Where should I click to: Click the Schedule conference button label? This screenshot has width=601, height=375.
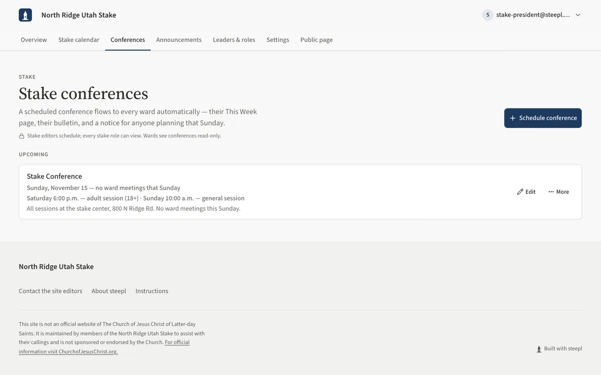[548, 118]
